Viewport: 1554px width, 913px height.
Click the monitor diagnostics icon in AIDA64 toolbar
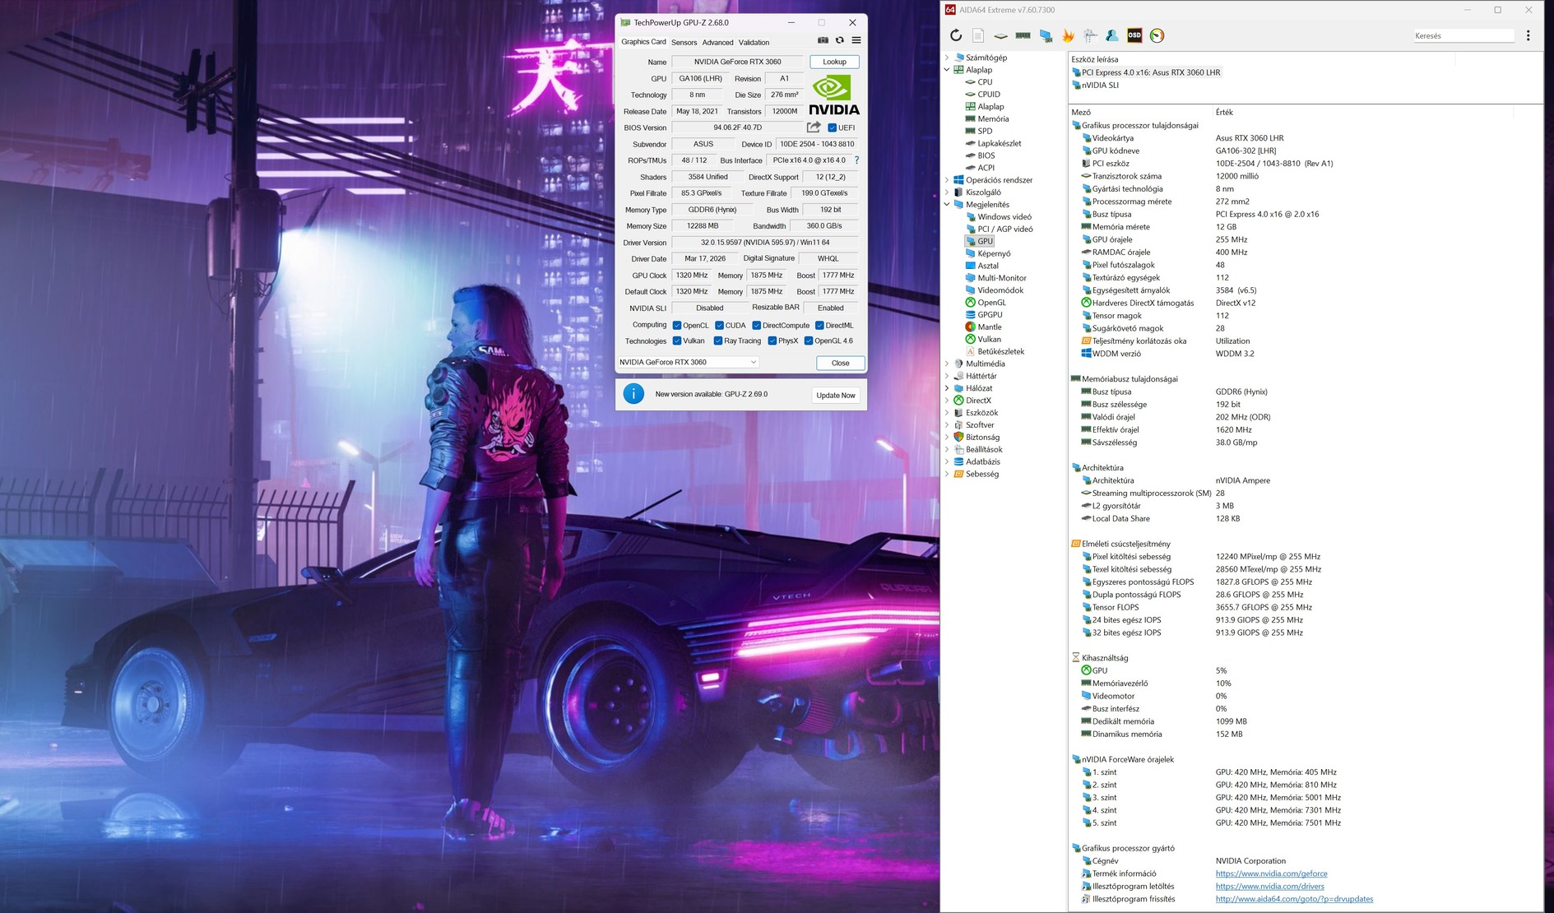coord(1046,35)
